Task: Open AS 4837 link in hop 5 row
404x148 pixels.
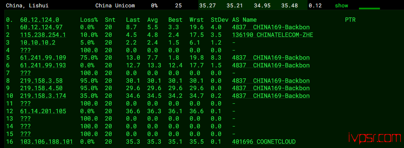Action: pyautogui.click(x=271, y=58)
